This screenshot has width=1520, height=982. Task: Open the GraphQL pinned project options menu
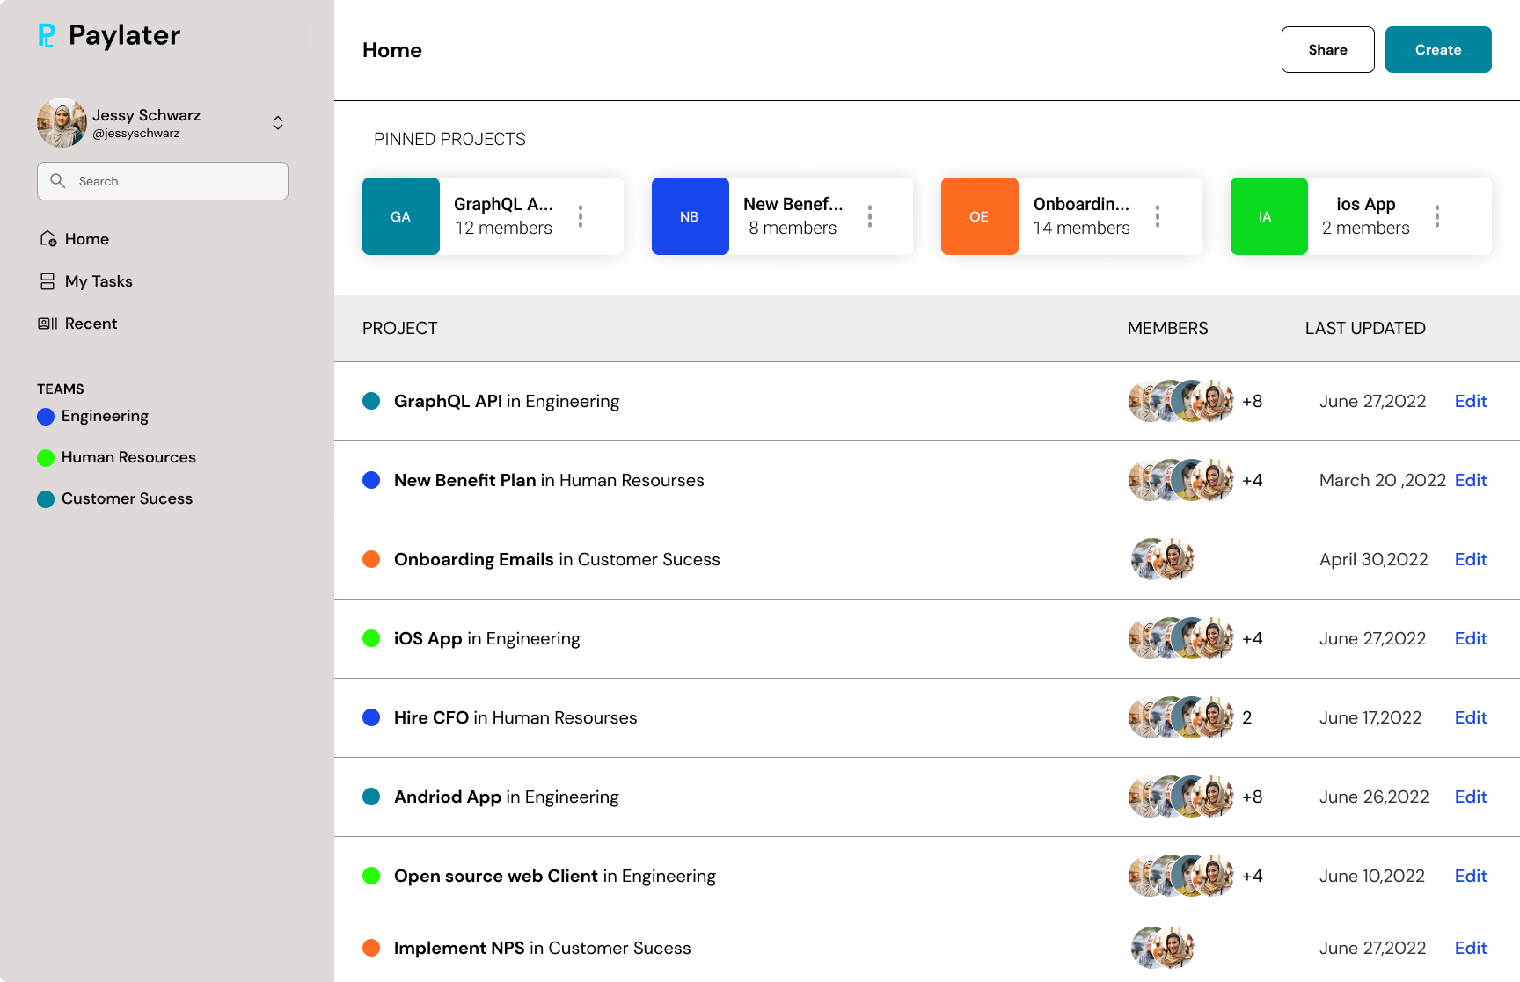pos(581,215)
